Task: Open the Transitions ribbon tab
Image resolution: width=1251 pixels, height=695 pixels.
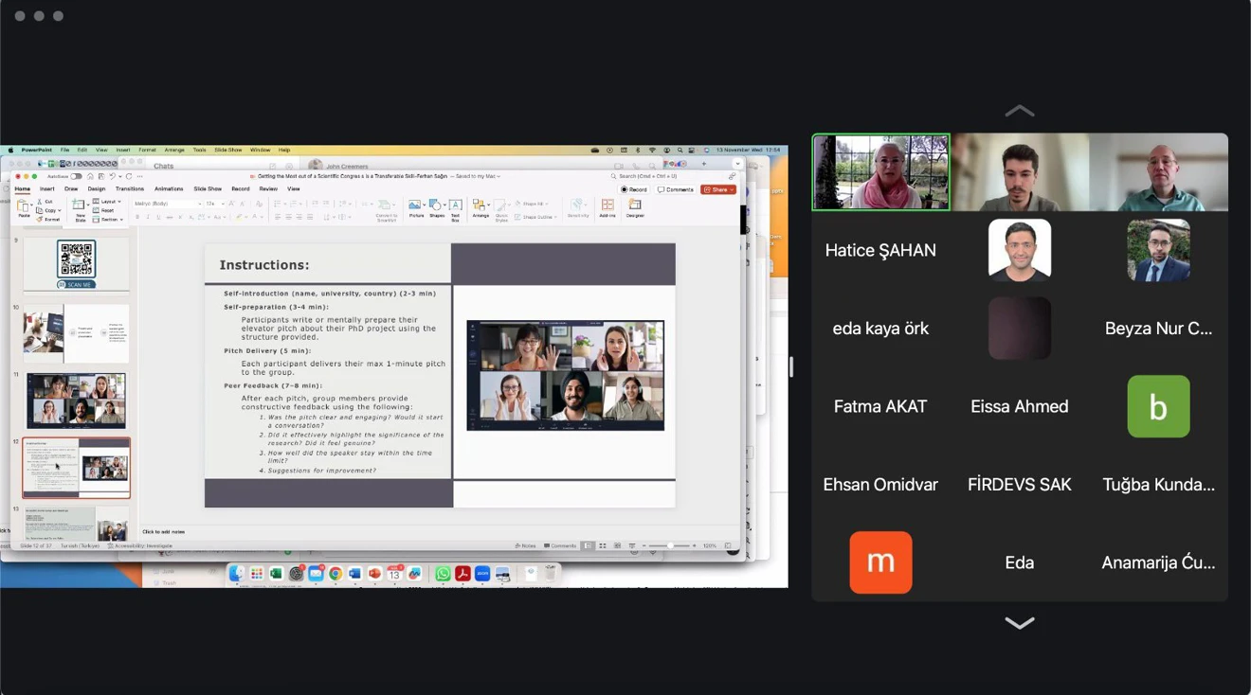Action: pyautogui.click(x=130, y=188)
